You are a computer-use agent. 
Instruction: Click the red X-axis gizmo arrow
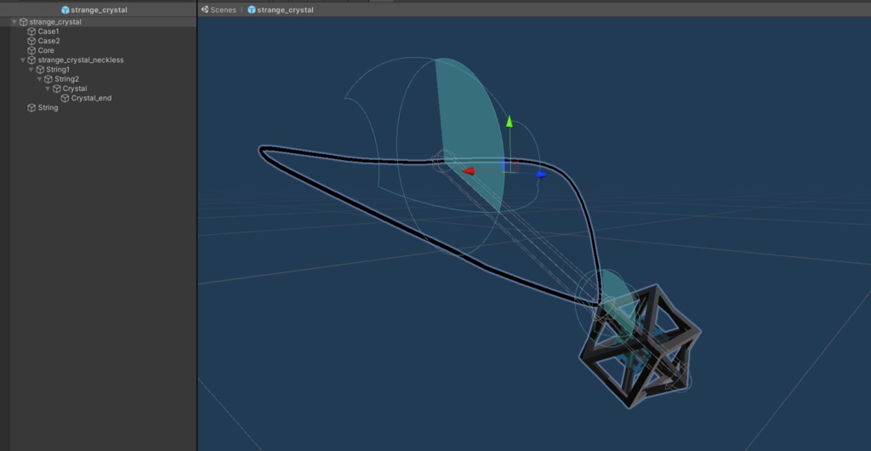[x=469, y=171]
